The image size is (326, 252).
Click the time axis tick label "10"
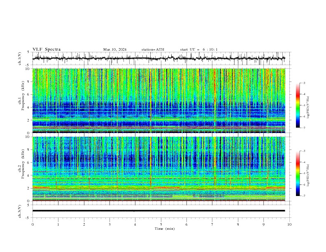click(289, 224)
